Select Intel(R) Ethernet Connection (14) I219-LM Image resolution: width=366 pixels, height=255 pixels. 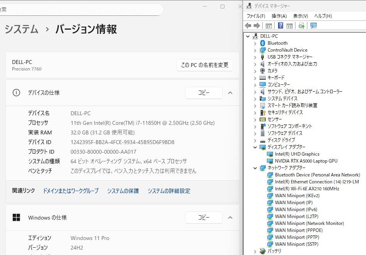[x=317, y=182]
